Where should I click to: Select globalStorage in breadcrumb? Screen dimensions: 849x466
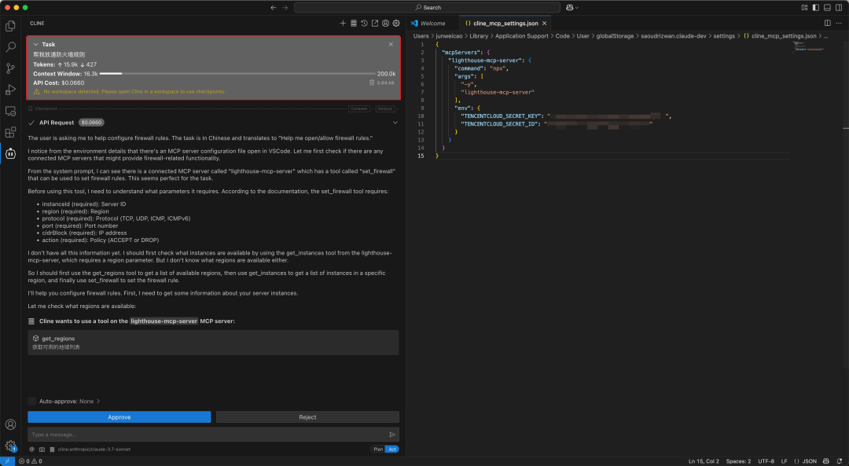coord(615,36)
